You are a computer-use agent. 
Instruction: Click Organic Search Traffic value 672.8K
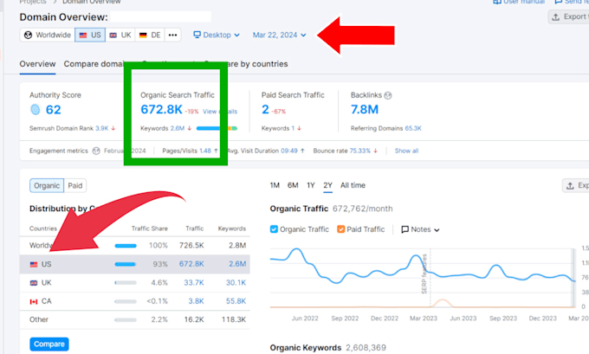pyautogui.click(x=161, y=109)
